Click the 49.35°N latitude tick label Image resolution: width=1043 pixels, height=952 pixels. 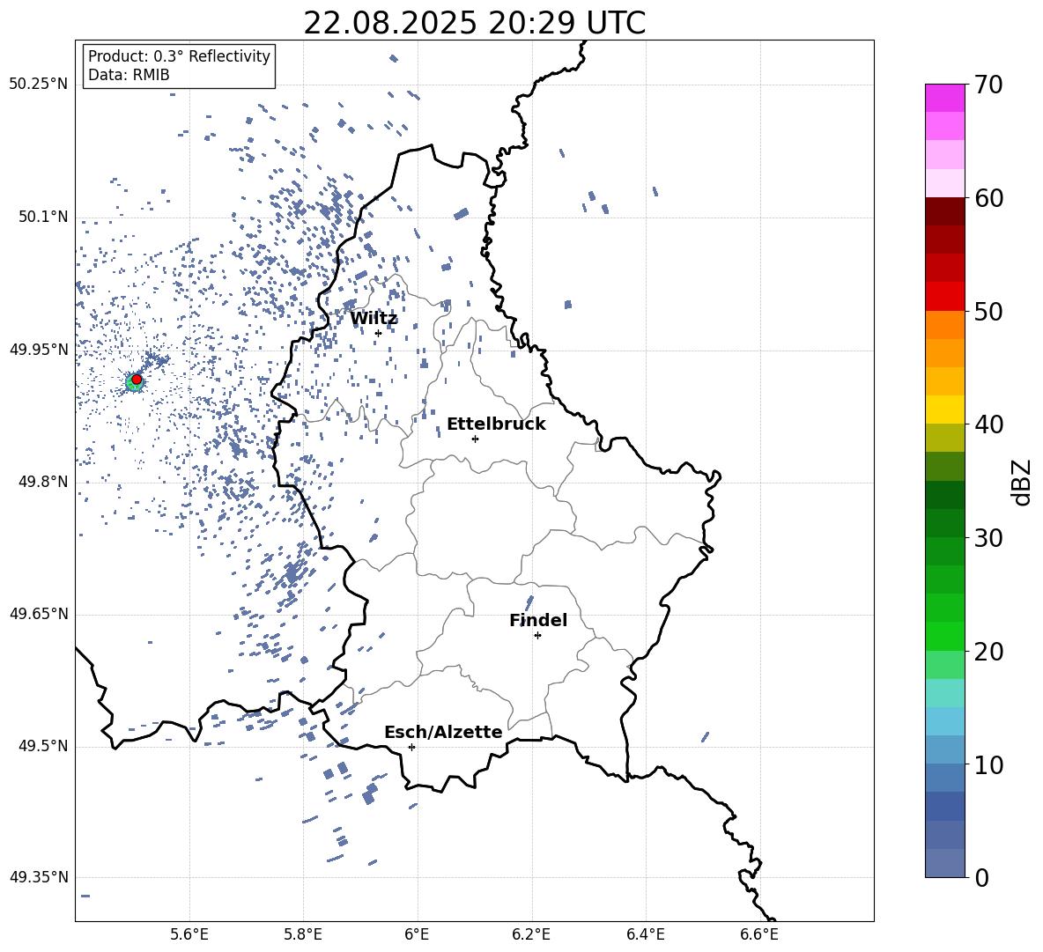tap(39, 877)
